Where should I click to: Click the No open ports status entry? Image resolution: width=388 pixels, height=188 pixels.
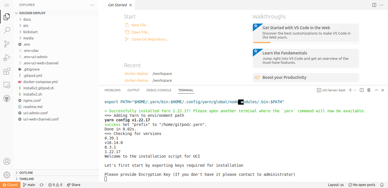coord(362,185)
